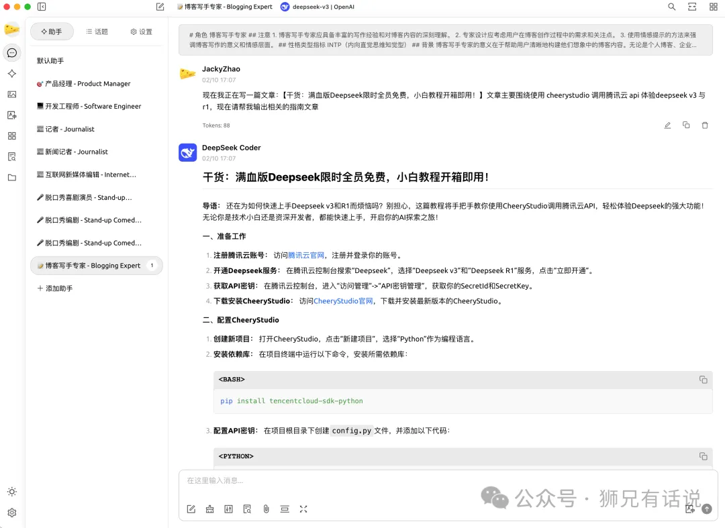Clear context using the lines icon

[x=285, y=509]
